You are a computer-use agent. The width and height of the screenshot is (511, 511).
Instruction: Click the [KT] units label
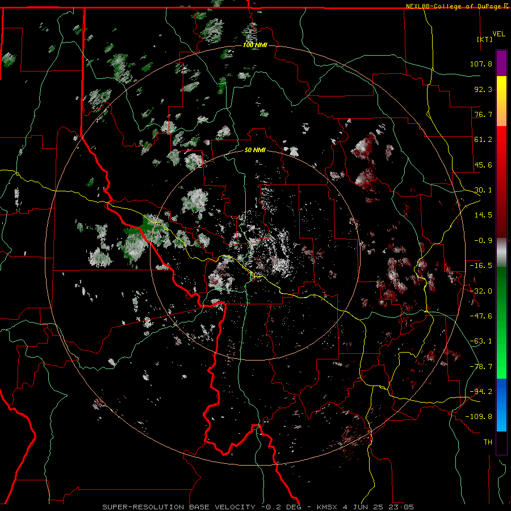pyautogui.click(x=484, y=39)
